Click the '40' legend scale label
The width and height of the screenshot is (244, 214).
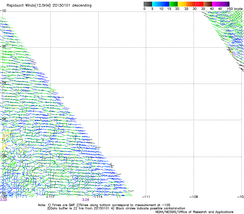click(212, 9)
